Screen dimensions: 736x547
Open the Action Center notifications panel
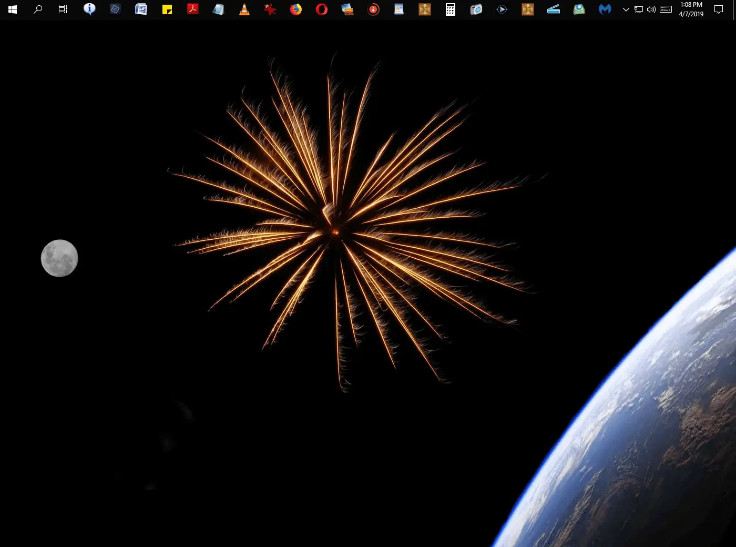pyautogui.click(x=719, y=9)
